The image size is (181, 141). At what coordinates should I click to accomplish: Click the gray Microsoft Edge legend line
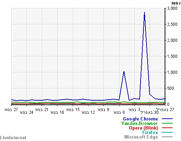(167, 137)
